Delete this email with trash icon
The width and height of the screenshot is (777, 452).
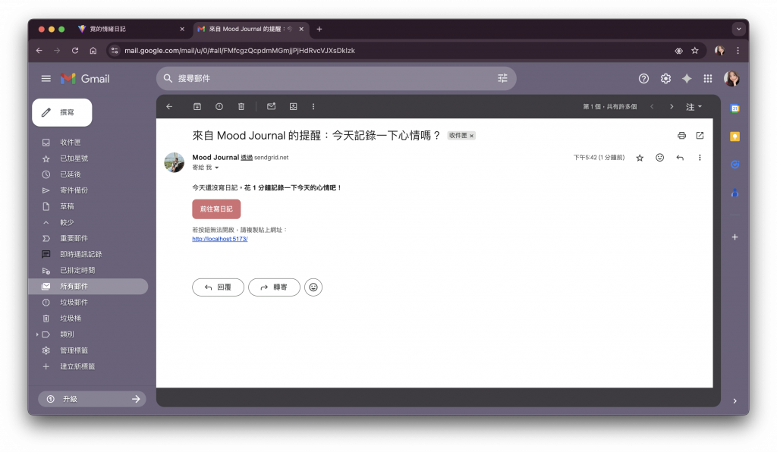click(x=241, y=106)
